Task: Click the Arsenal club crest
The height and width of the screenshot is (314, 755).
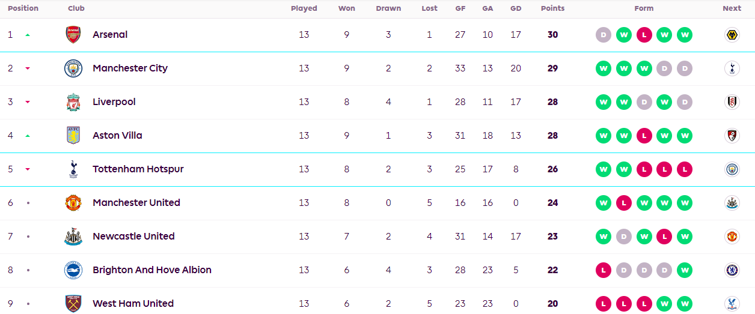Action: (73, 35)
